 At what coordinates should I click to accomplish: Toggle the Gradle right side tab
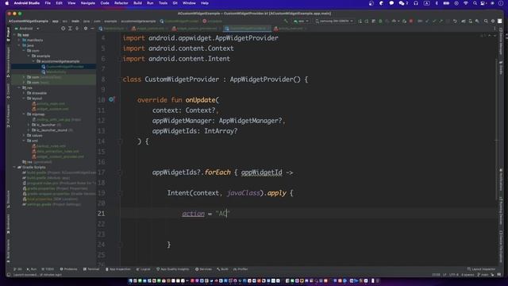click(x=501, y=68)
